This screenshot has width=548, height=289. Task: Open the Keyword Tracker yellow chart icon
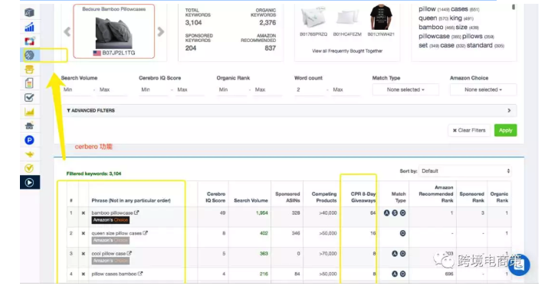click(x=29, y=112)
